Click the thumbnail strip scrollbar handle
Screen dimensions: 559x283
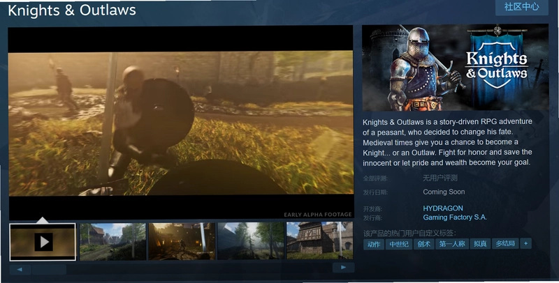(x=49, y=269)
